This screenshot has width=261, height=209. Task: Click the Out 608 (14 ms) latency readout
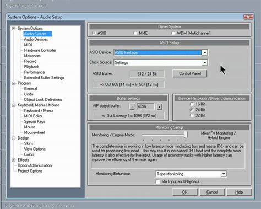[129, 85]
